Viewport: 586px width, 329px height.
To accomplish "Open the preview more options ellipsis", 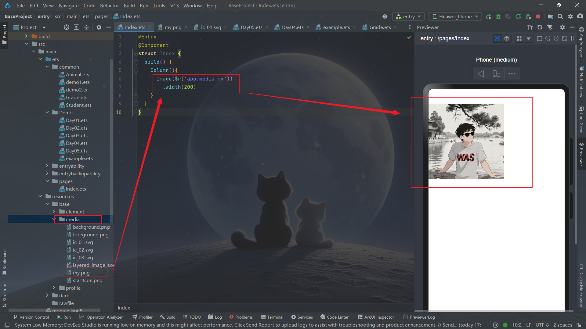I will [512, 73].
